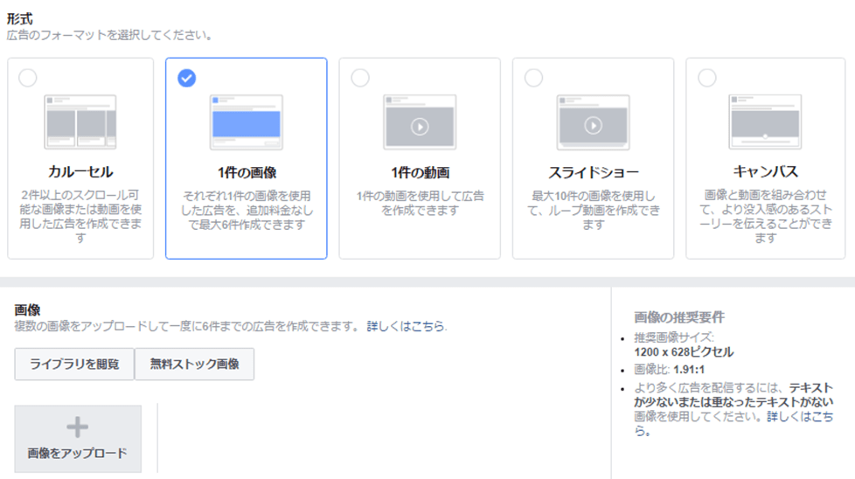Image resolution: width=855 pixels, height=479 pixels.
Task: Open the 詳しくはこちら link under 画像
Action: [406, 326]
